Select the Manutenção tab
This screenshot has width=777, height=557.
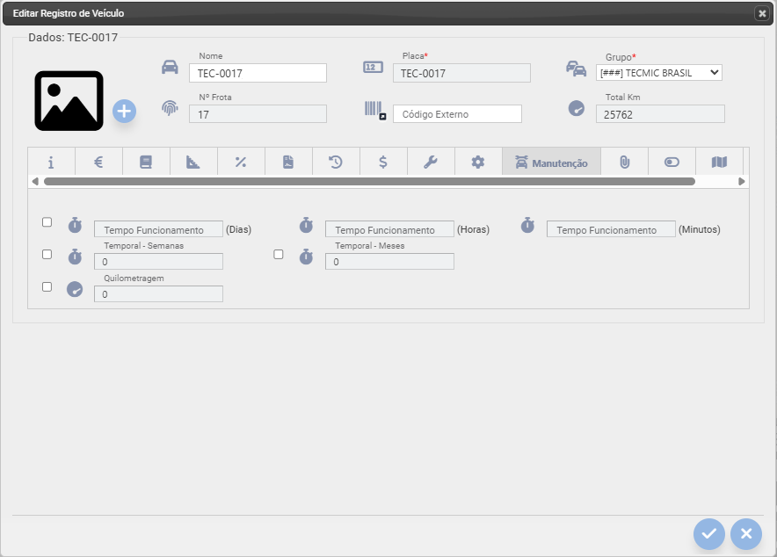pos(551,162)
